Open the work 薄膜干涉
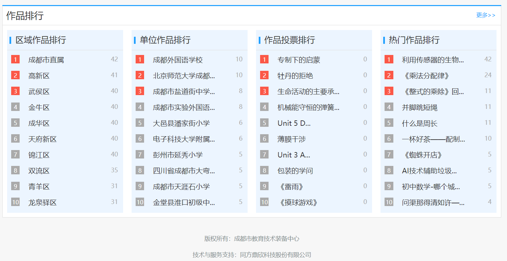The width and height of the screenshot is (507, 261). tap(292, 139)
